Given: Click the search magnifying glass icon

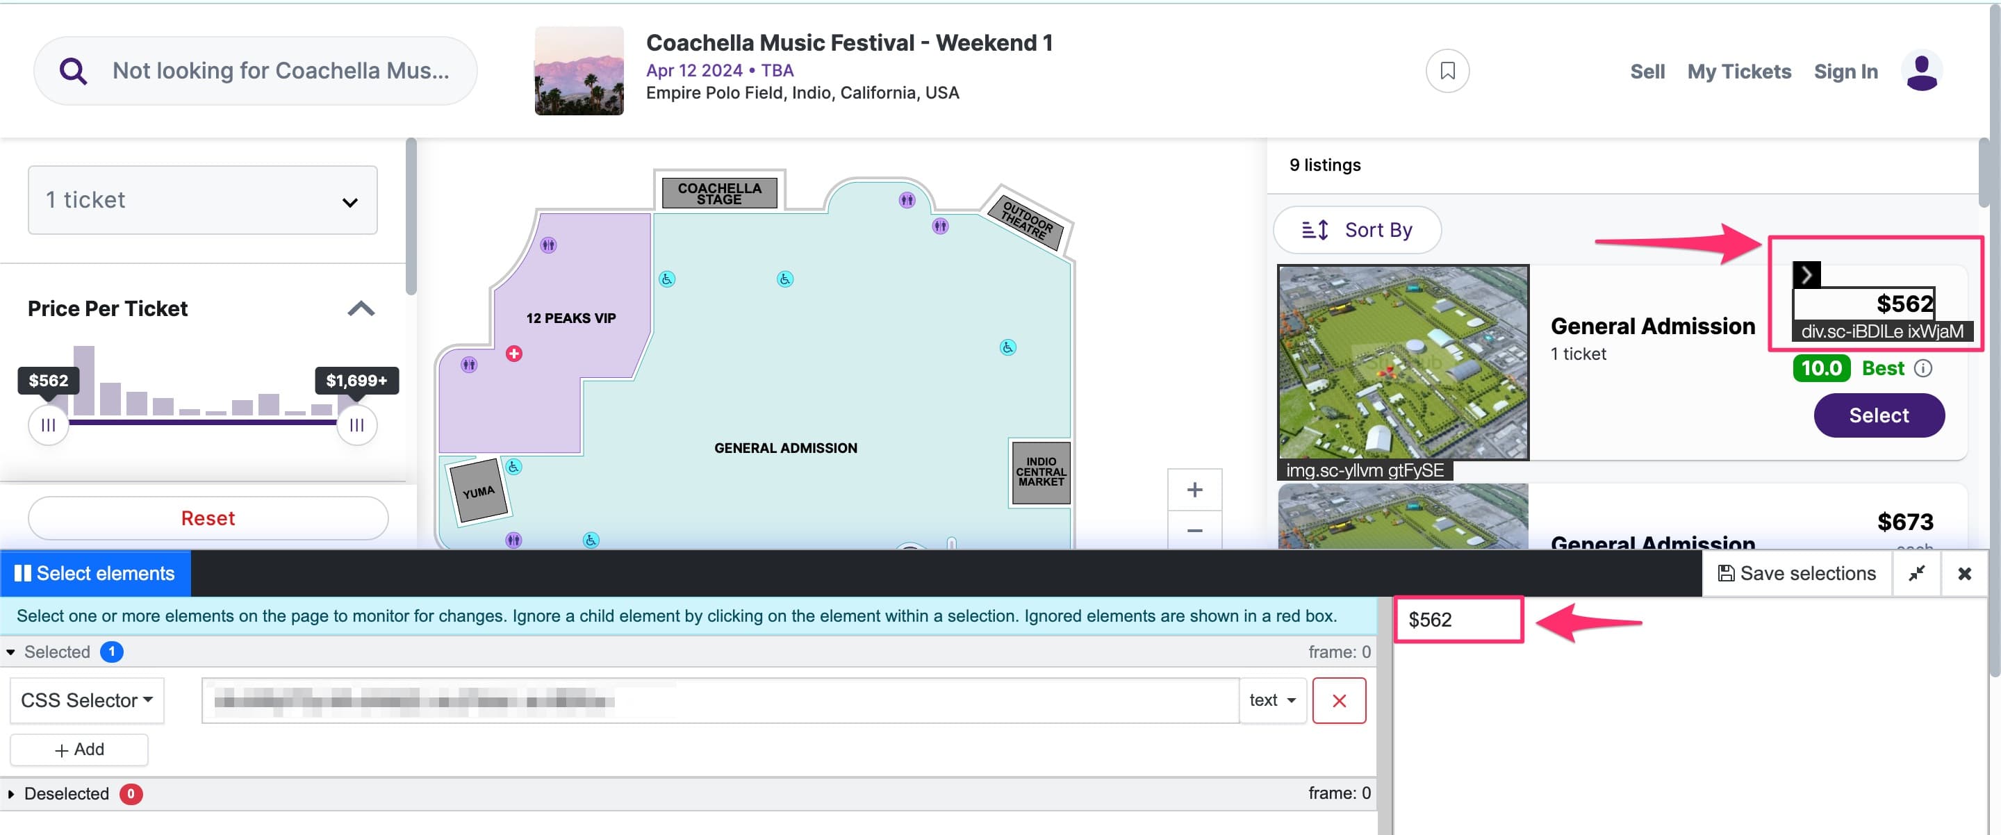Looking at the screenshot, I should (x=72, y=70).
